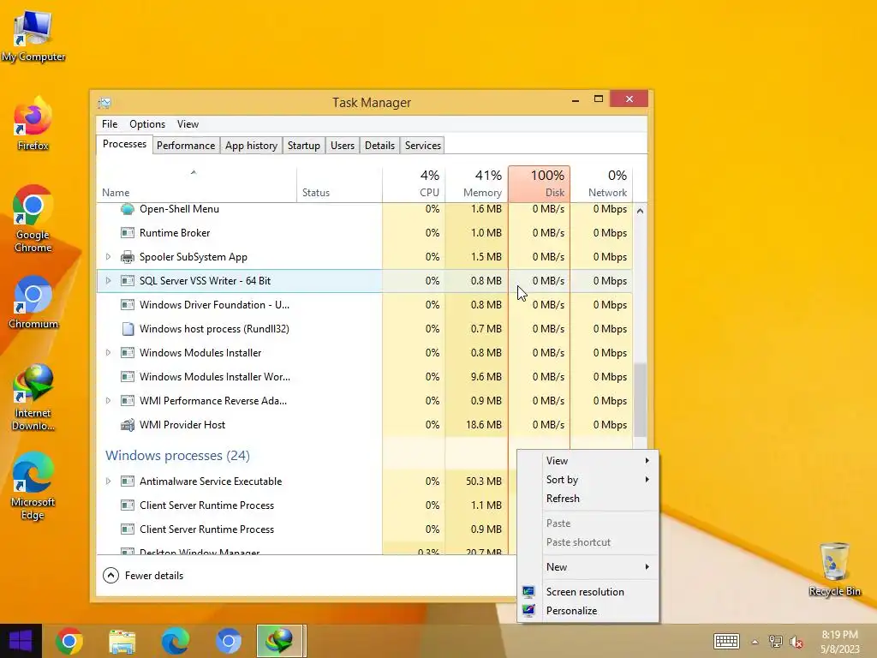Sort by the Status column header

(x=339, y=185)
